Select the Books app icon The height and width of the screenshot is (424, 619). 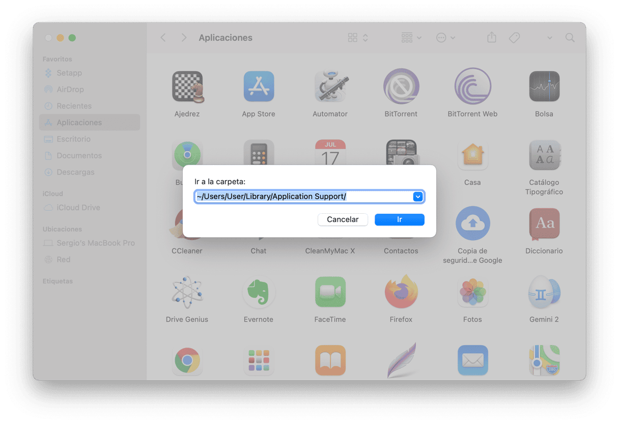[x=330, y=361]
